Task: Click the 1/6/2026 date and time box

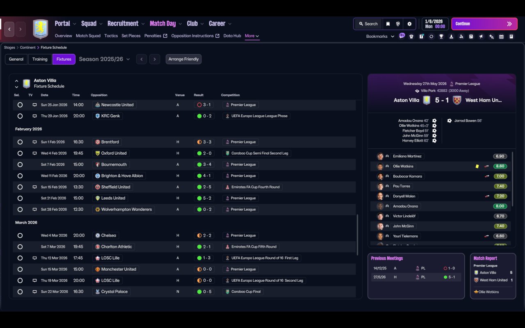Action: coord(435,24)
